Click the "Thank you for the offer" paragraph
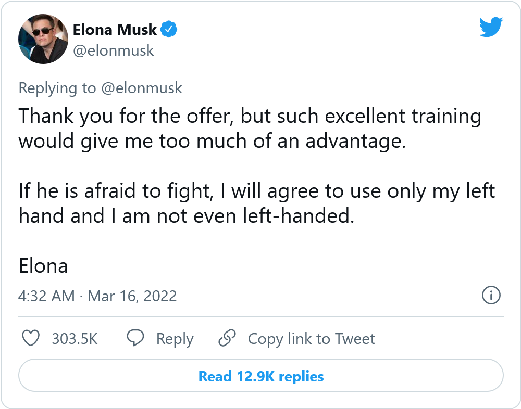521x409 pixels. pyautogui.click(x=250, y=129)
